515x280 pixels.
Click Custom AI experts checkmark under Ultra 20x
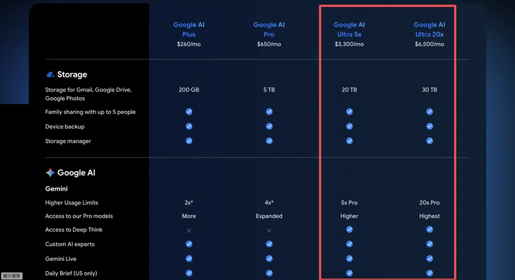point(429,244)
